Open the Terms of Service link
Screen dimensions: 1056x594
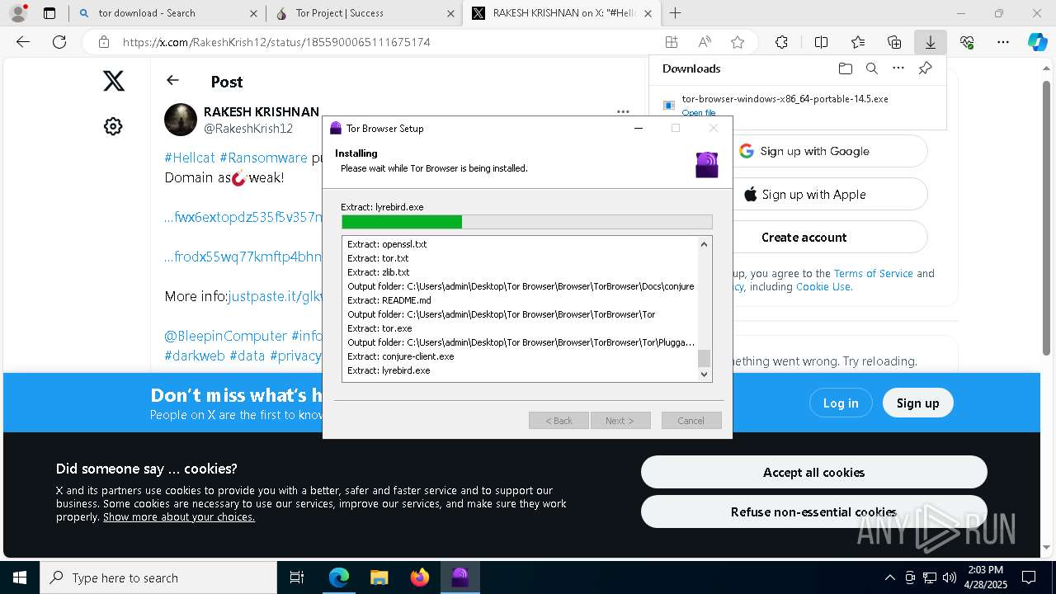tap(873, 273)
